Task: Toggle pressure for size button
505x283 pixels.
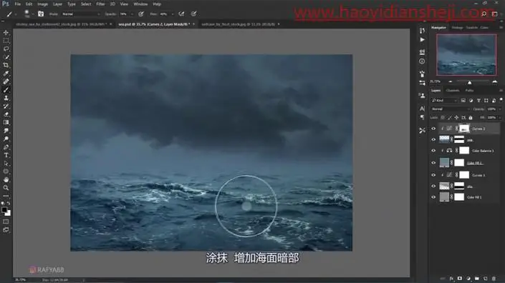Action: point(193,14)
